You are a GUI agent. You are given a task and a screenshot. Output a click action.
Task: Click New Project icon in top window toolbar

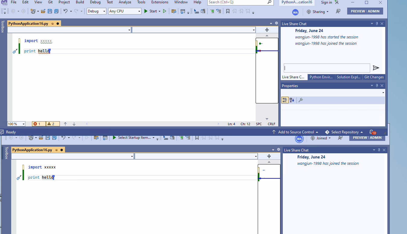point(33,11)
